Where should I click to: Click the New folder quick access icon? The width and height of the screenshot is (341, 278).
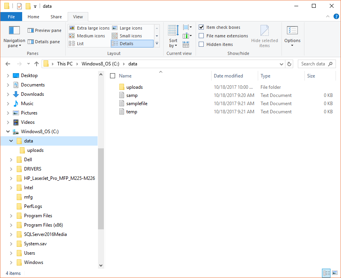click(28, 6)
